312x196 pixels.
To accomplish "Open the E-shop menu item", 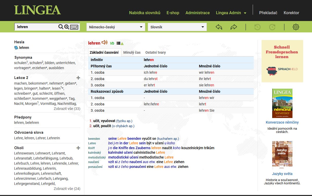I will [173, 13].
